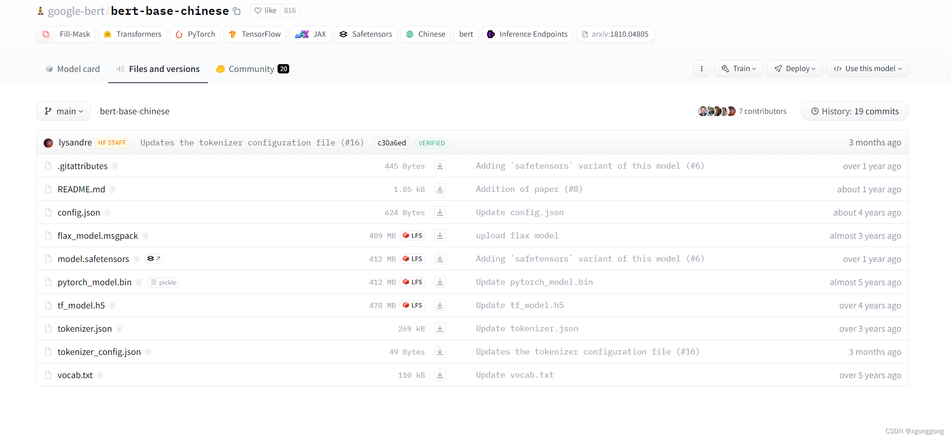
Task: Open the 'upload flax model' commit
Action: pyautogui.click(x=517, y=236)
